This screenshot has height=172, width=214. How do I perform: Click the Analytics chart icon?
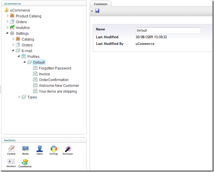[x=12, y=27]
